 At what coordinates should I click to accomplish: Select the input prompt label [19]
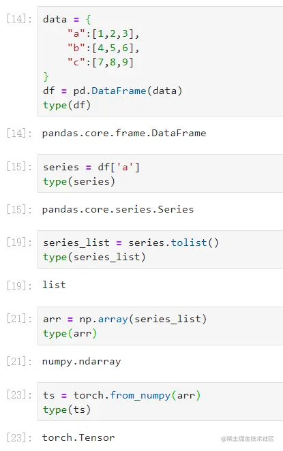coord(19,243)
